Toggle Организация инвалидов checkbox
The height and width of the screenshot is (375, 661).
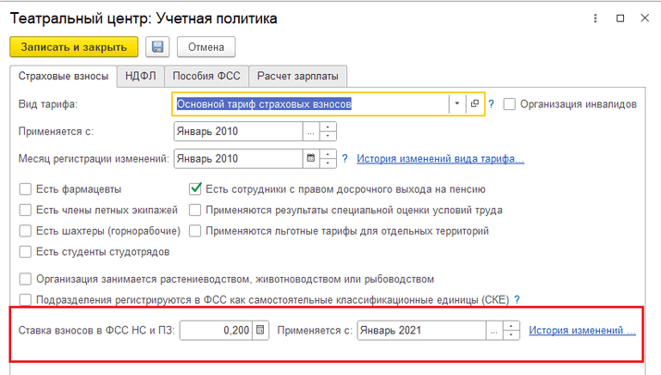click(x=509, y=103)
